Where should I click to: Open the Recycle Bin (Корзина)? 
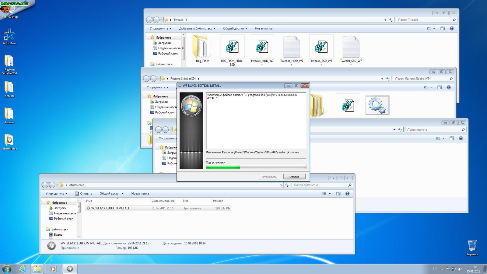[472, 246]
